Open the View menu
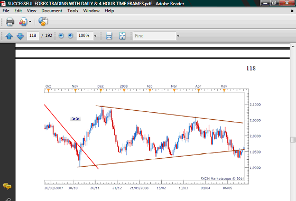This screenshot has height=201, width=296. pos(32,11)
